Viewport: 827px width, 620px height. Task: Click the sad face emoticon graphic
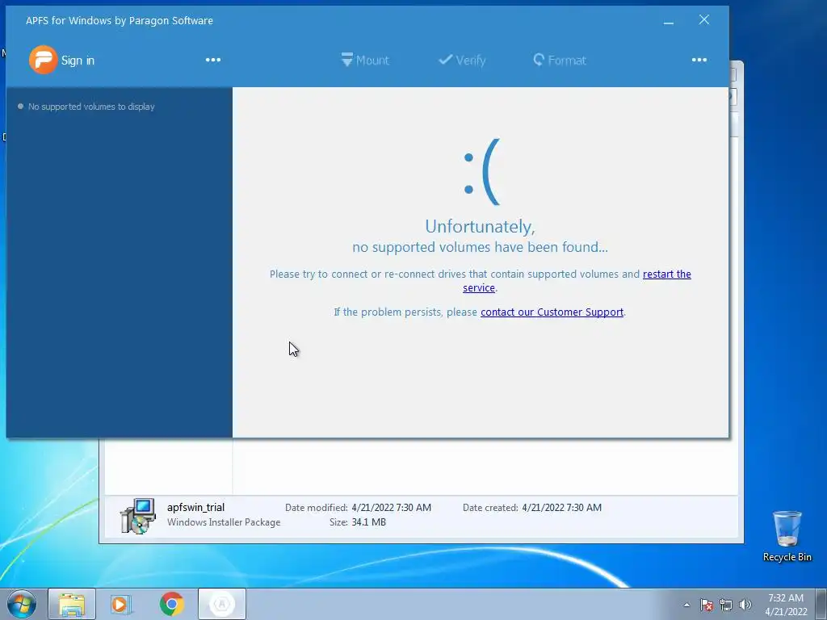click(481, 172)
